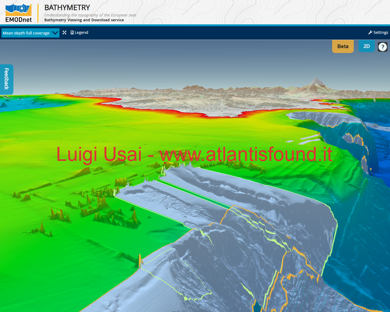The height and width of the screenshot is (312, 390).
Task: Click the Beta badge button
Action: (343, 46)
